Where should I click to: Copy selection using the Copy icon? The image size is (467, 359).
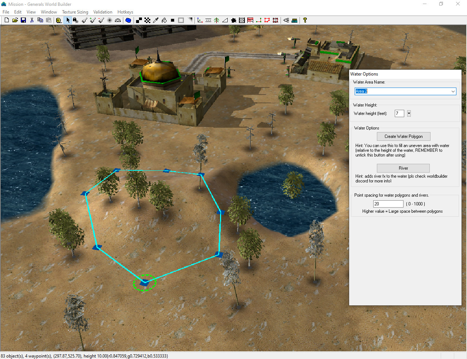tap(40, 20)
